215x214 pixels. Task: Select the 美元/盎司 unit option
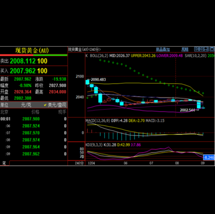click(x=57, y=105)
